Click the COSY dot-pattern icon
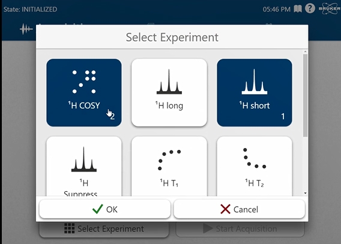The height and width of the screenshot is (244, 341). (84, 82)
